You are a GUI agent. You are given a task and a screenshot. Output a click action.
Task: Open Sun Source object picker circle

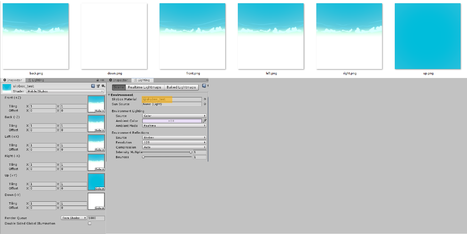coord(205,104)
